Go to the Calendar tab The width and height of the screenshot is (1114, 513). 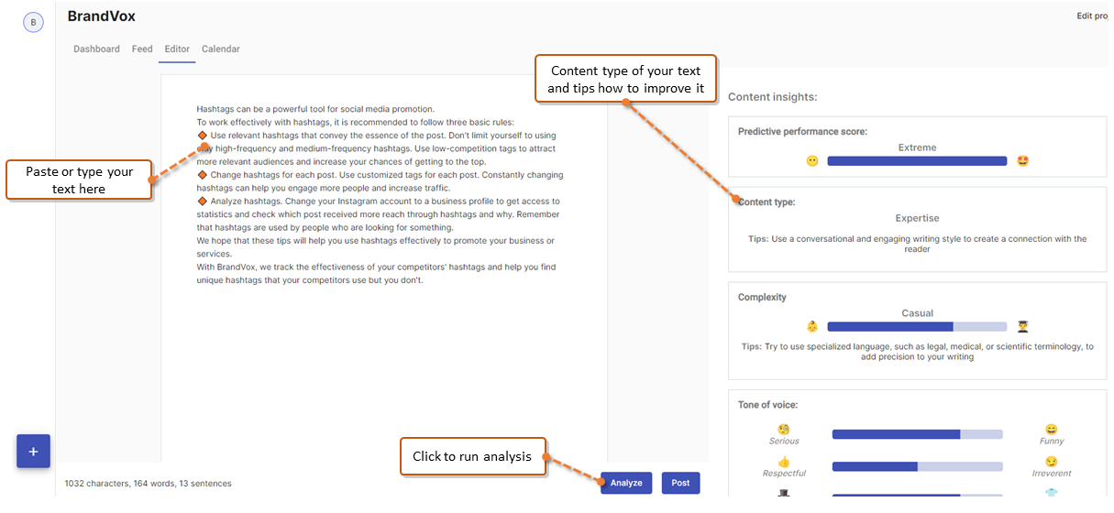(221, 49)
